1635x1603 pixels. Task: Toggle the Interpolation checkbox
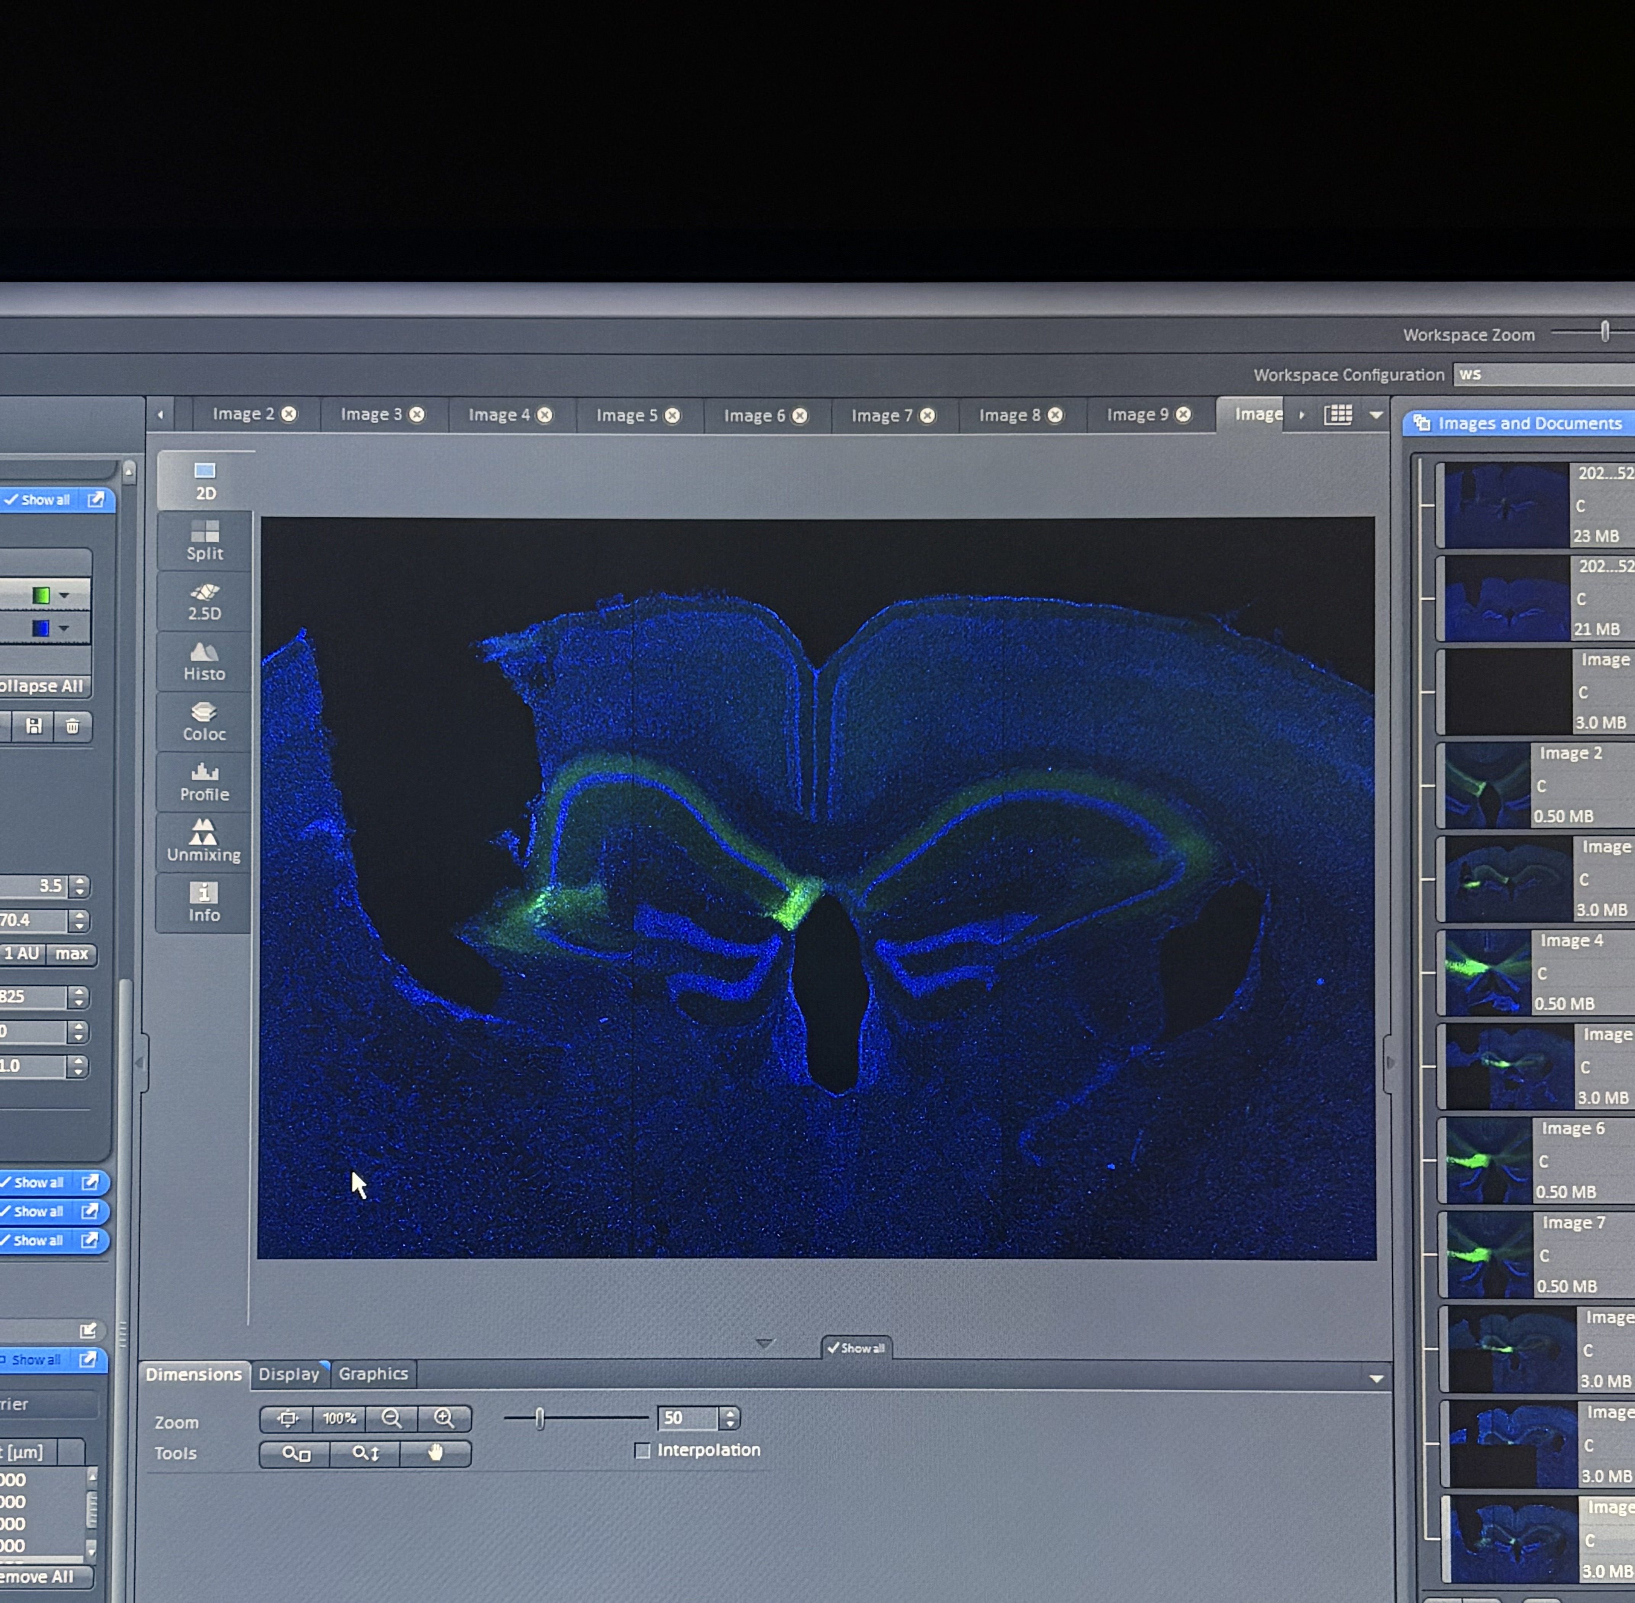642,1451
